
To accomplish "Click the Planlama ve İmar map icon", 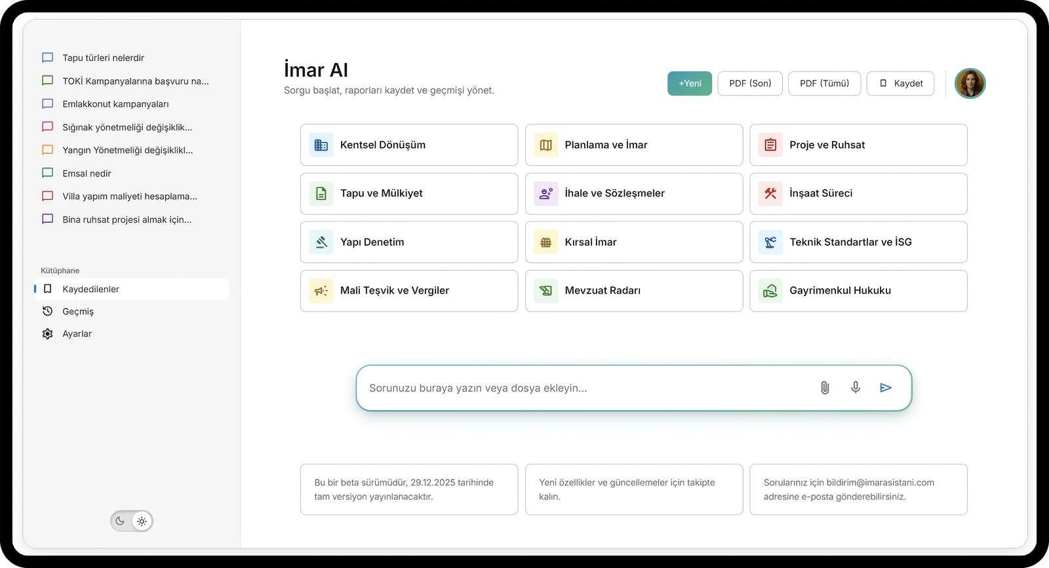I will (545, 145).
